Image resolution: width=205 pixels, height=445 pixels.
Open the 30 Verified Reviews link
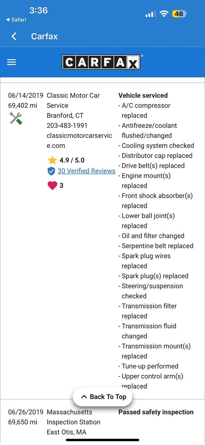[x=86, y=171]
